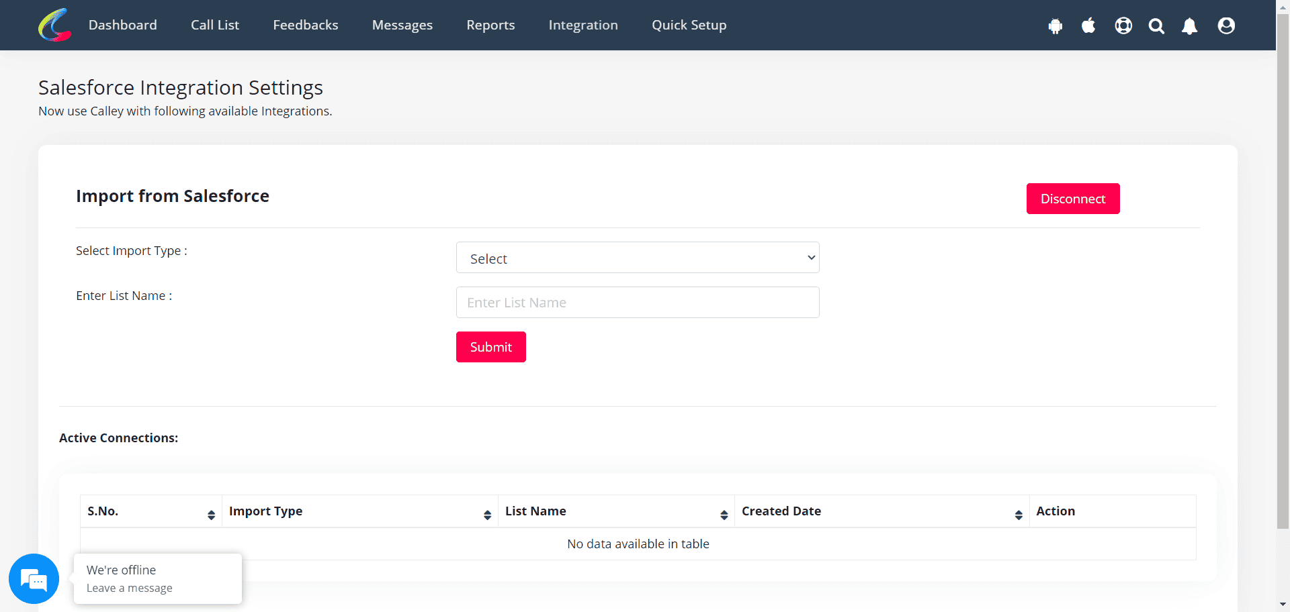Open the Feedbacks menu
This screenshot has height=612, width=1290.
[x=306, y=25]
